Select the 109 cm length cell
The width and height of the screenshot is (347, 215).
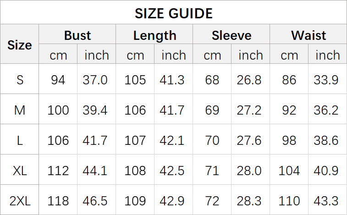[135, 200]
